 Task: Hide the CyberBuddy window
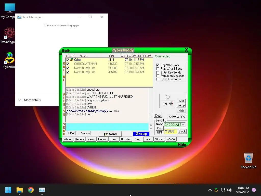pos(182,144)
